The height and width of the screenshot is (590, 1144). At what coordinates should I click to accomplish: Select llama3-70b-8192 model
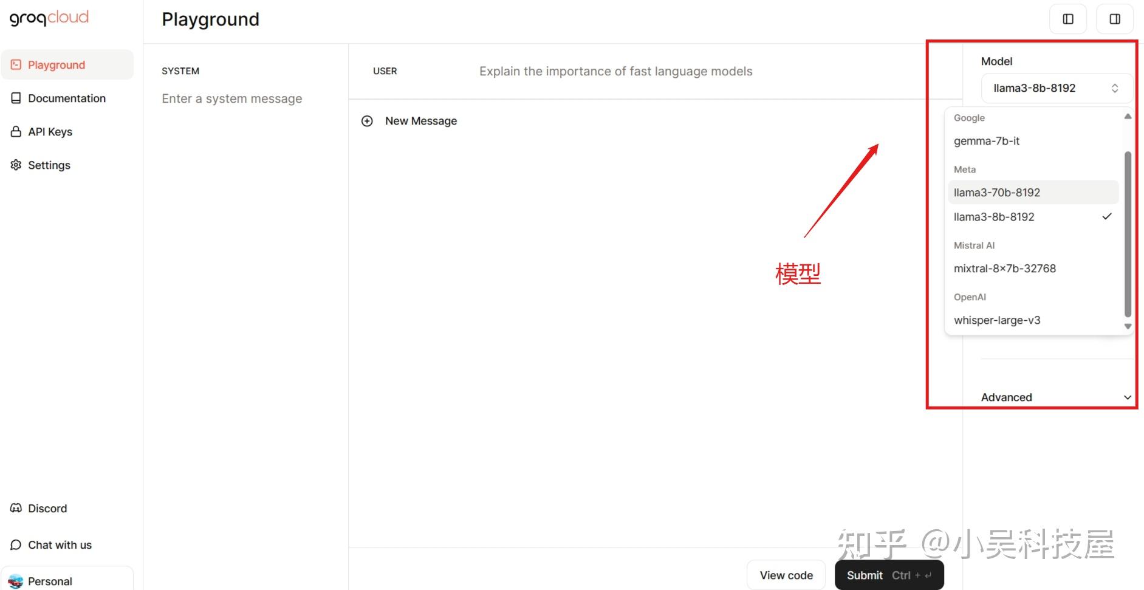coord(1033,193)
